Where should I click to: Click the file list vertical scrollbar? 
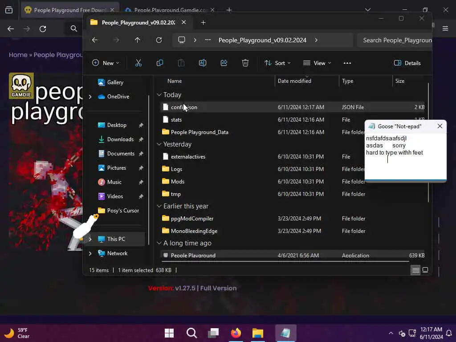(428, 142)
